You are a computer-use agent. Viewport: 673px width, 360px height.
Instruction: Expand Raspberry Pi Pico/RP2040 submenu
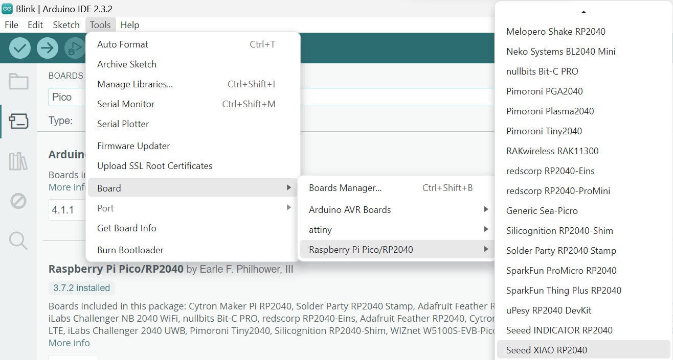coord(396,250)
